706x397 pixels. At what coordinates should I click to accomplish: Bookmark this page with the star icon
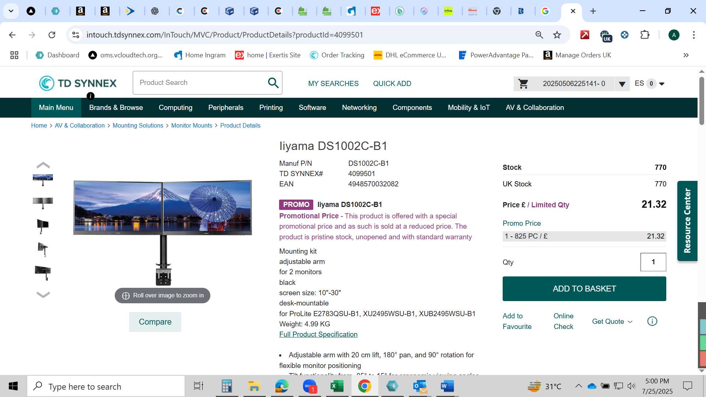click(x=557, y=35)
